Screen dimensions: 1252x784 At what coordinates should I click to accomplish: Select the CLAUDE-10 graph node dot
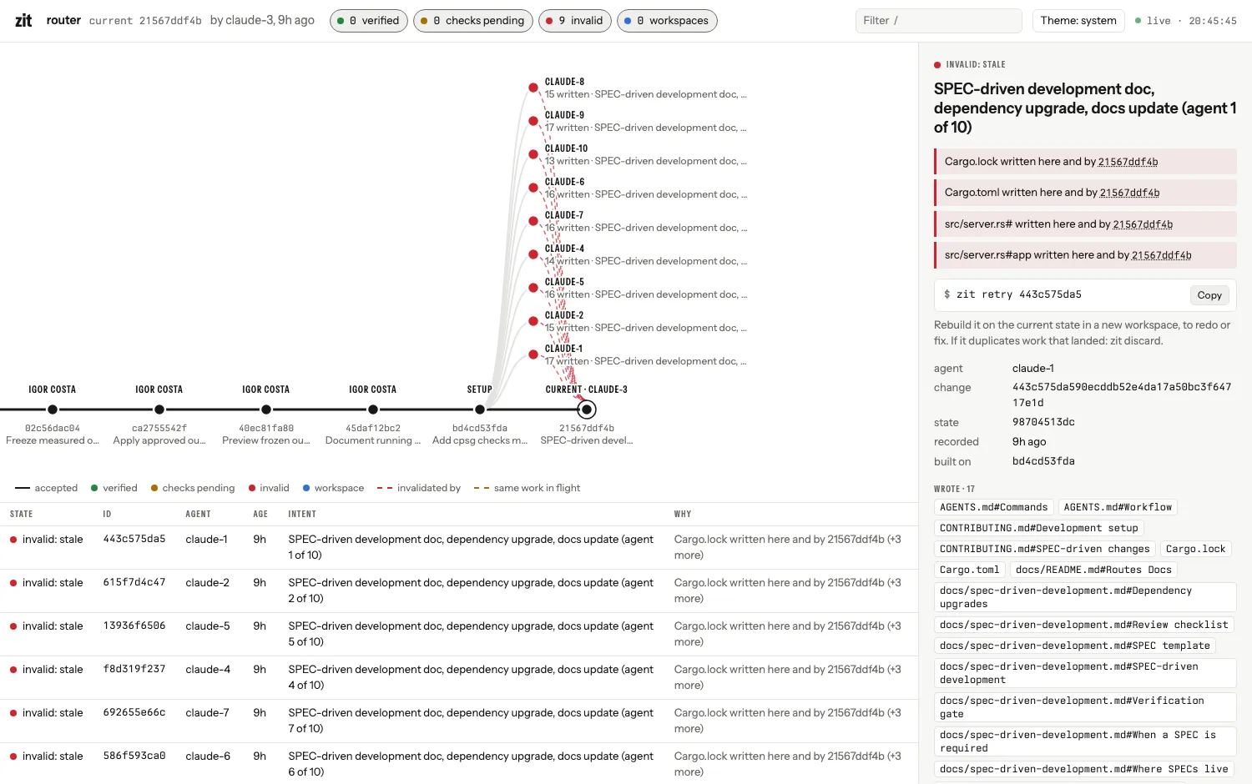pos(533,154)
